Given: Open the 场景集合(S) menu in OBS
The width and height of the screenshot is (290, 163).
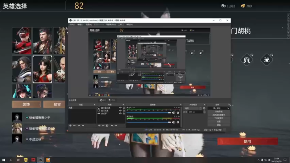Looking at the screenshot, I should point(111,25).
